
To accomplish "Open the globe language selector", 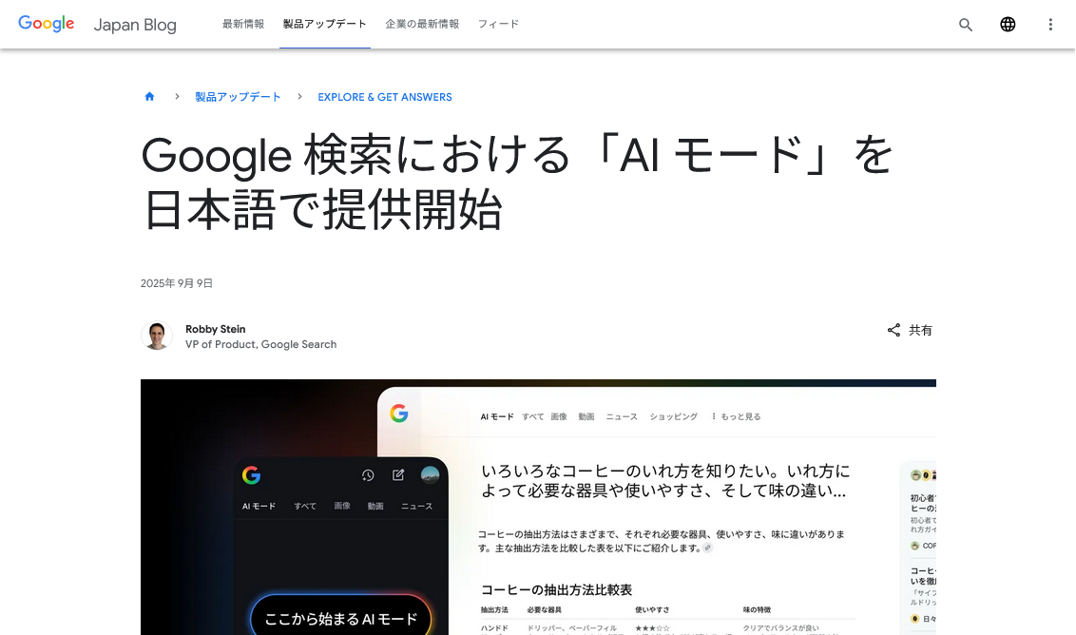I will pos(1008,25).
